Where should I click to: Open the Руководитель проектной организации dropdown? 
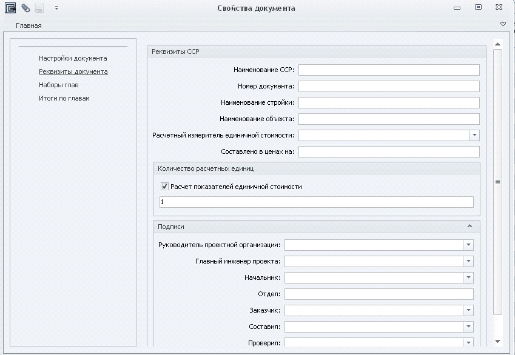tap(468, 245)
